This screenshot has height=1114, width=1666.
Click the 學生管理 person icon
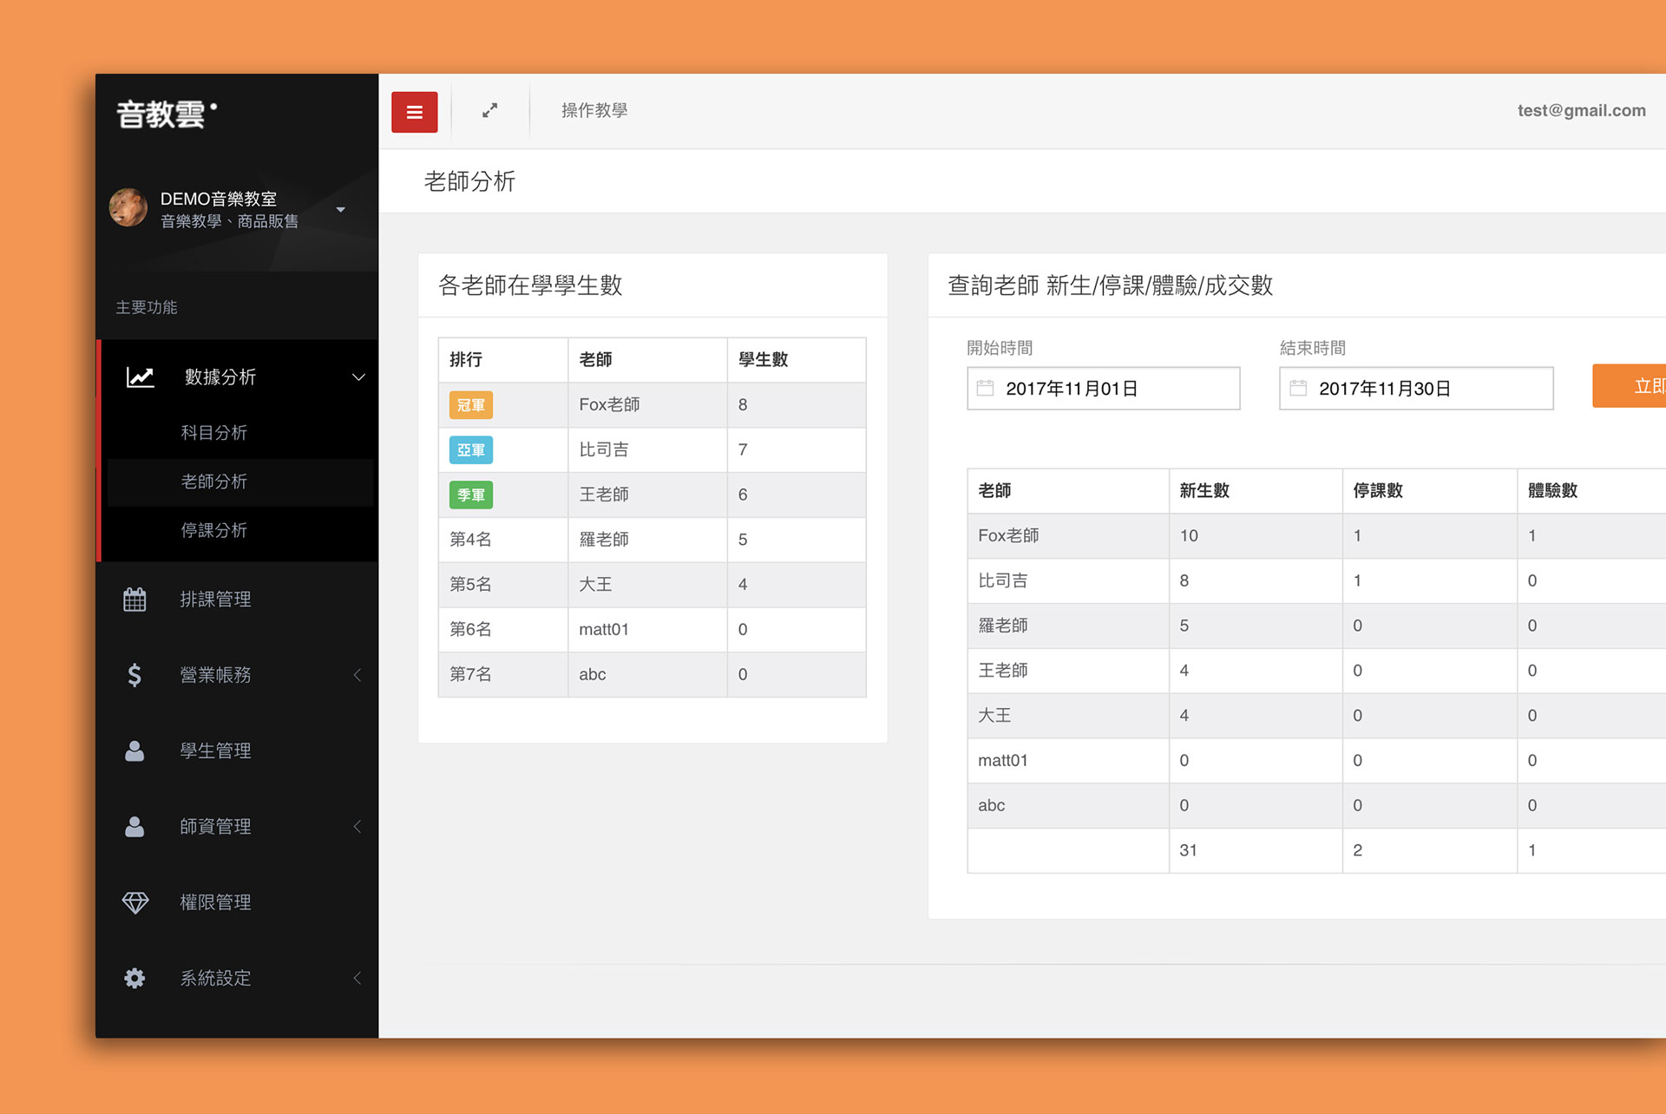pyautogui.click(x=134, y=750)
